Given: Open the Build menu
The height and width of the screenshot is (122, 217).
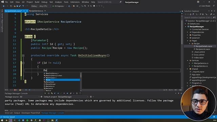Looking at the screenshot, I should [37, 2].
